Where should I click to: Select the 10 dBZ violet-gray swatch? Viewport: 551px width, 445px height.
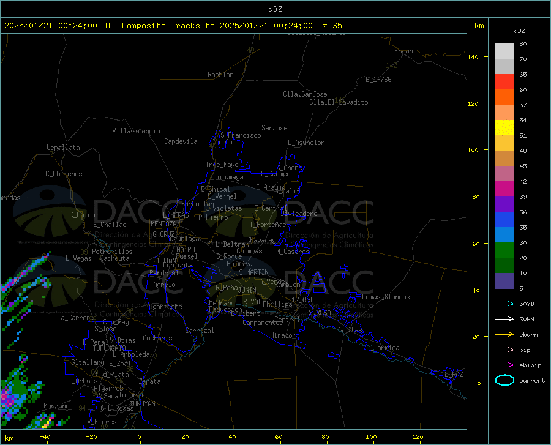pyautogui.click(x=504, y=280)
